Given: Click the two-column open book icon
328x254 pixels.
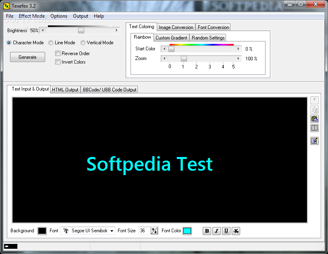Looking at the screenshot, I should [314, 128].
